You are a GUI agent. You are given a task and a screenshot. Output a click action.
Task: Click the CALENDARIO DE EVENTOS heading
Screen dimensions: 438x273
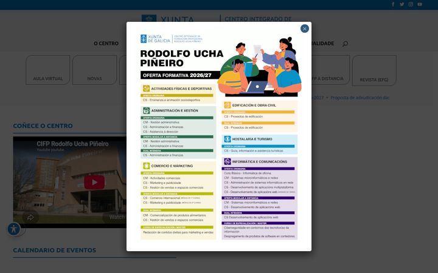pyautogui.click(x=55, y=250)
